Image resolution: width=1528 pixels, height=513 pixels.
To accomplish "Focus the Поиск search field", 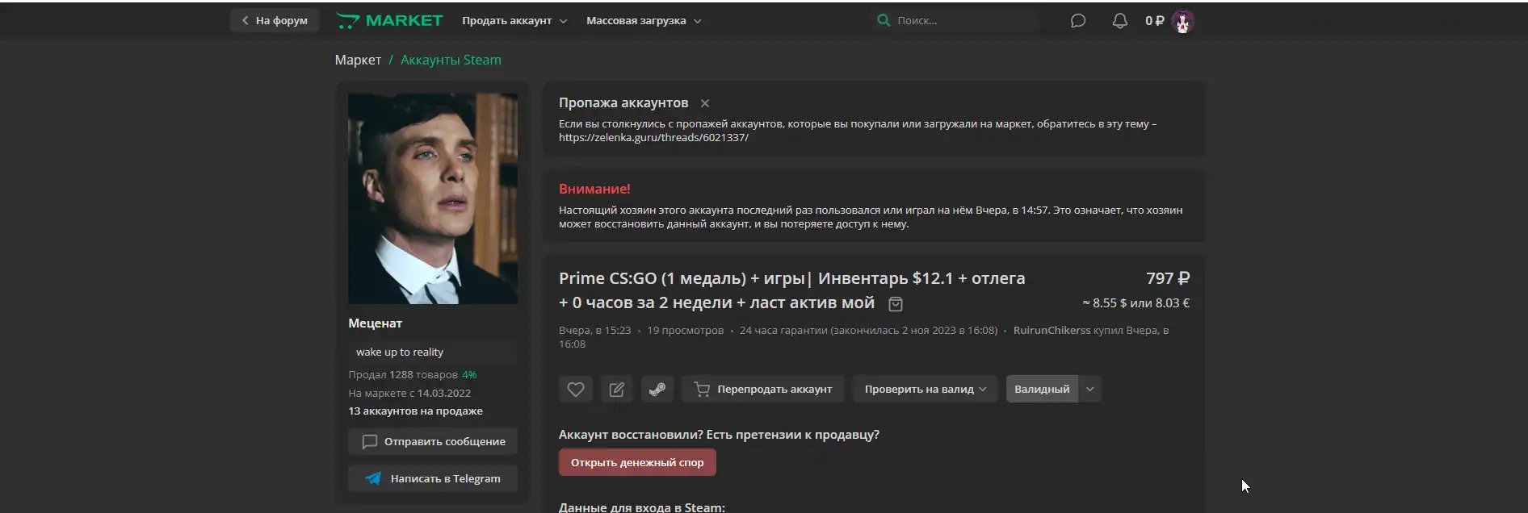I will pos(956,21).
